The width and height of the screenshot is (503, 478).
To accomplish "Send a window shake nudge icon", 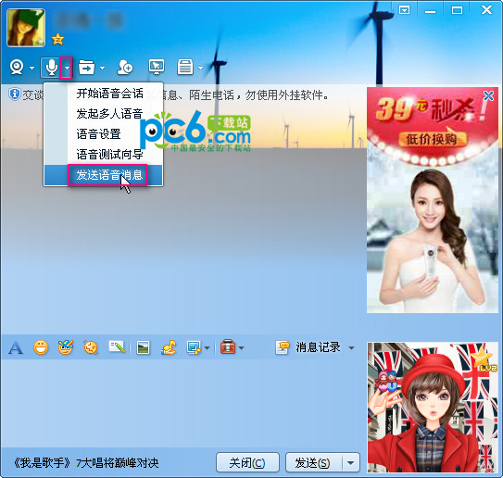I will click(x=91, y=347).
